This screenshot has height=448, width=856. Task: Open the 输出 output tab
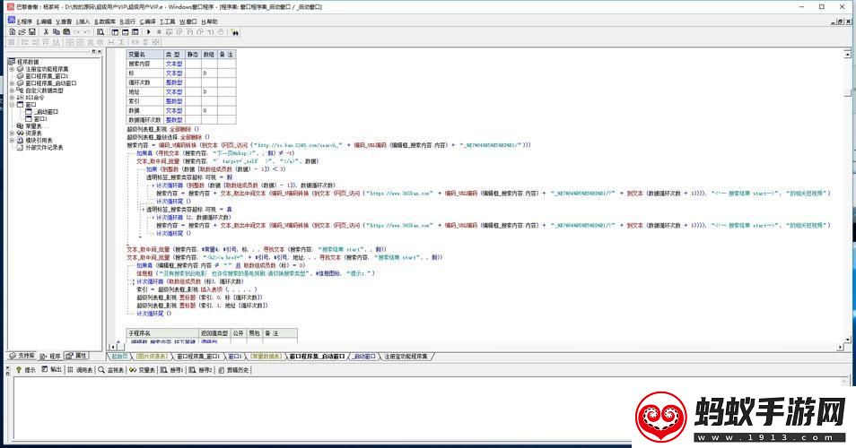click(52, 369)
